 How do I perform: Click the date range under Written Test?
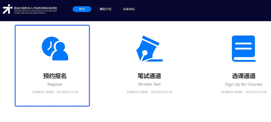[149, 92]
